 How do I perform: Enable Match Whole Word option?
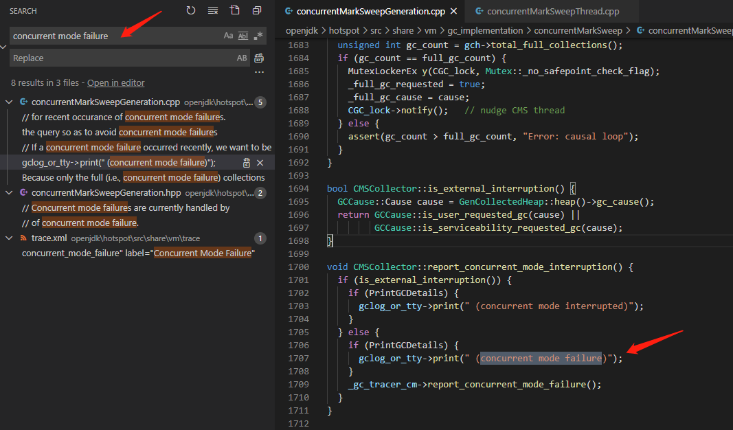[x=243, y=36]
